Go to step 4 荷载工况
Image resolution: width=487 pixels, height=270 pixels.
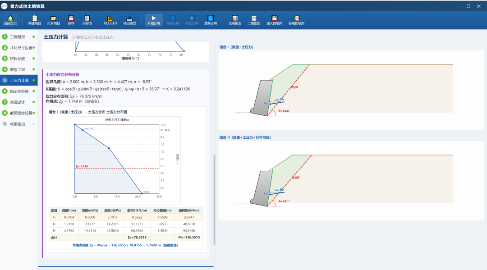(18, 69)
